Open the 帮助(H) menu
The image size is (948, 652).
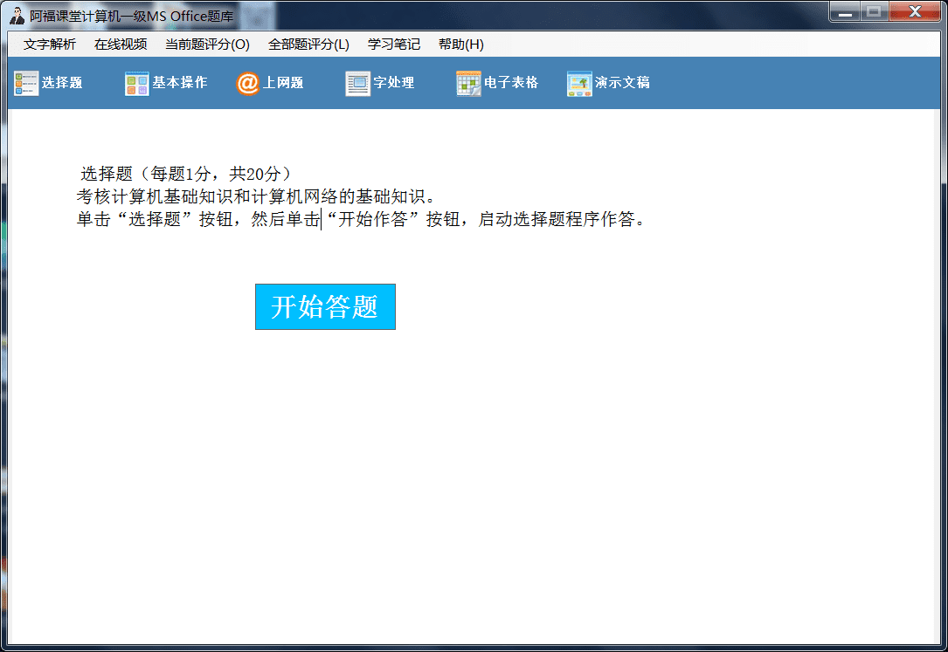click(x=459, y=45)
